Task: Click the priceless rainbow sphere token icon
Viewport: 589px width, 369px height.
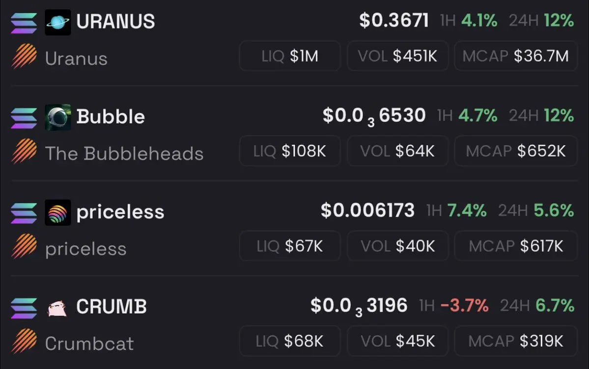Action: [58, 212]
